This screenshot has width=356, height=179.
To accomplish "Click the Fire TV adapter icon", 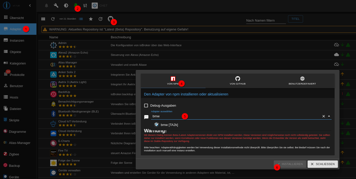I will pyautogui.click(x=53, y=153).
